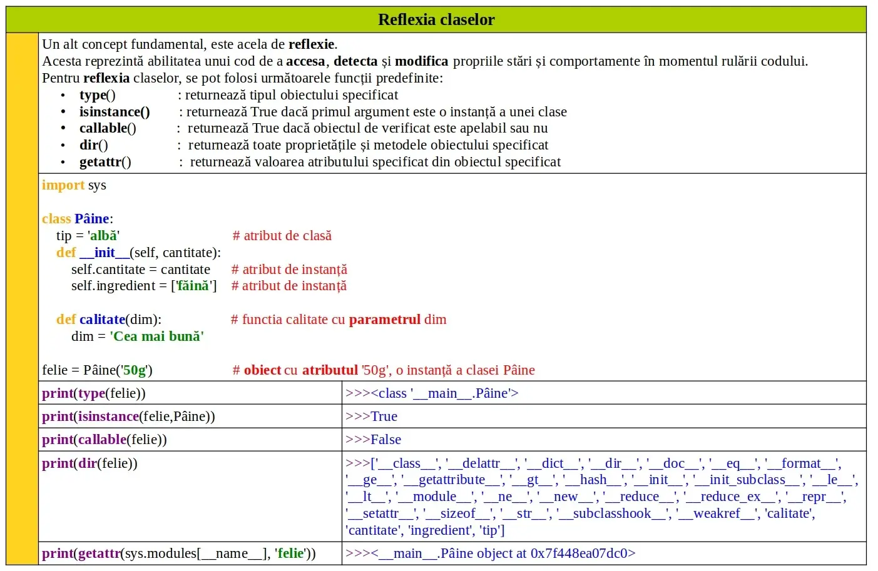
Task: Click the dir output list starting with '__class__'
Action: pos(601,497)
